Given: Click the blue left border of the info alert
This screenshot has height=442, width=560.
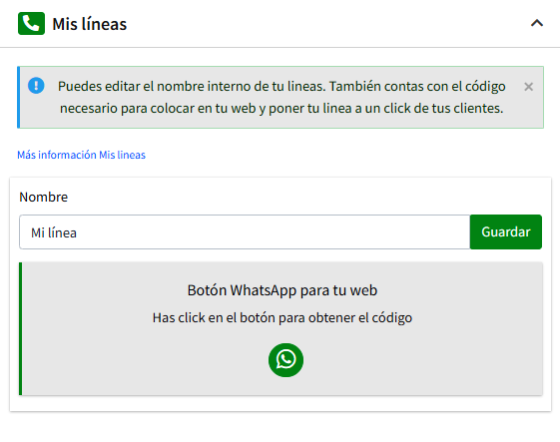Looking at the screenshot, I should click(19, 97).
